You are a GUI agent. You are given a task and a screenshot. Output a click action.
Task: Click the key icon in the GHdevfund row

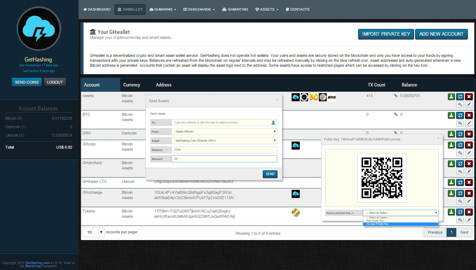(x=460, y=172)
